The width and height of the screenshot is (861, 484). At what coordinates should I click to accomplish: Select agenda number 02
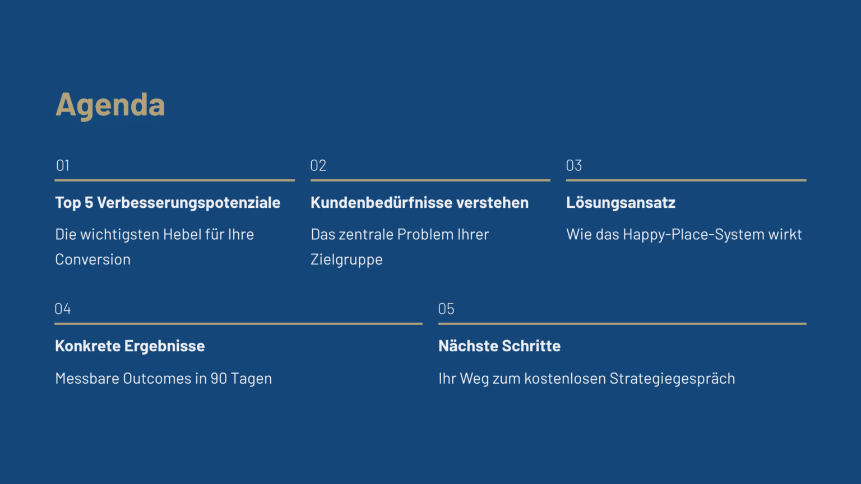tap(318, 165)
